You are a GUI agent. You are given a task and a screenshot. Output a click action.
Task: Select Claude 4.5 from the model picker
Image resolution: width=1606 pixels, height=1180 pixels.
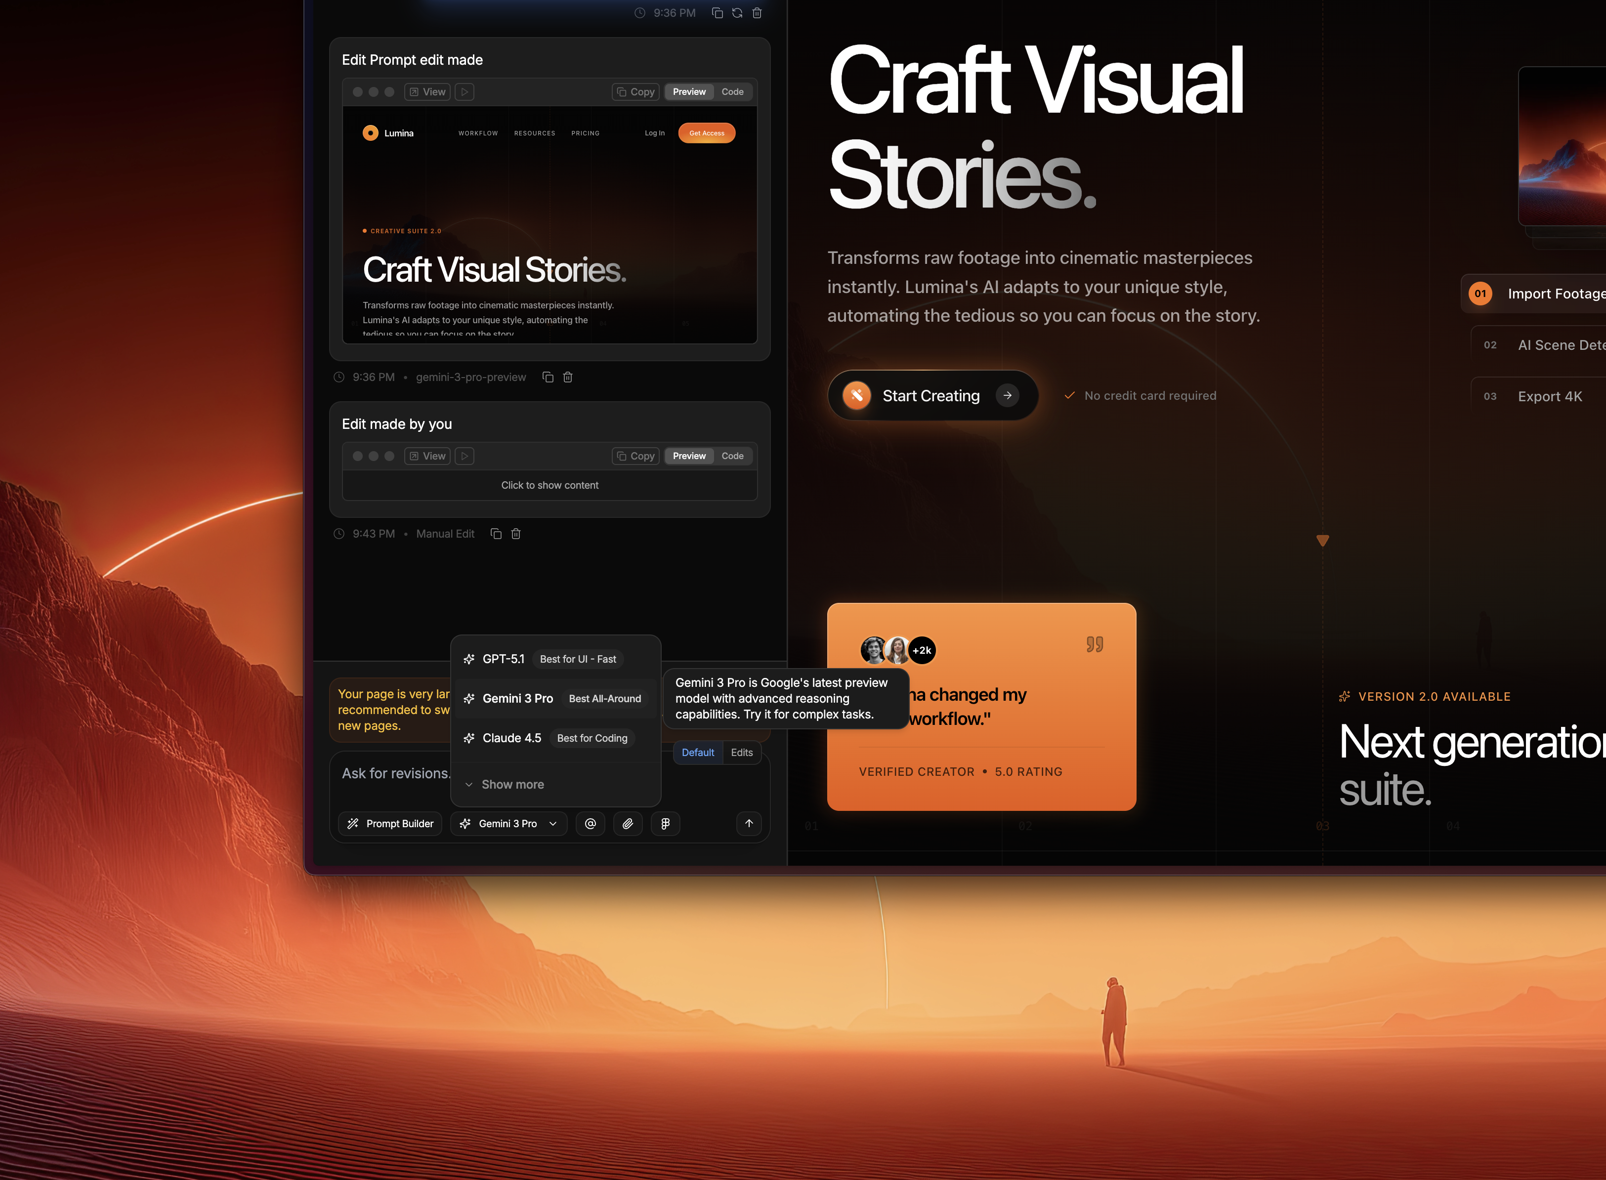(x=511, y=738)
